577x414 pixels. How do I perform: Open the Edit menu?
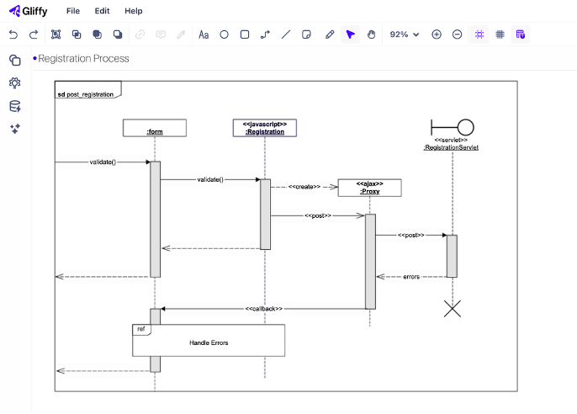(103, 11)
